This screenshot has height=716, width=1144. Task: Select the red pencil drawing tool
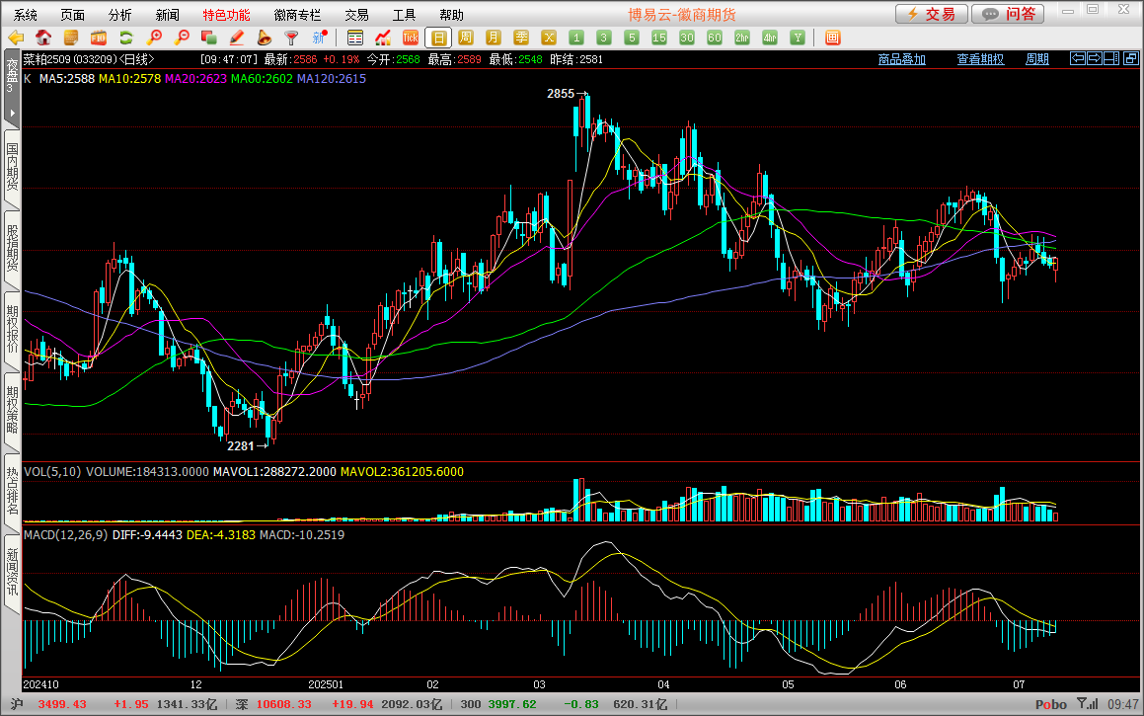click(x=236, y=38)
